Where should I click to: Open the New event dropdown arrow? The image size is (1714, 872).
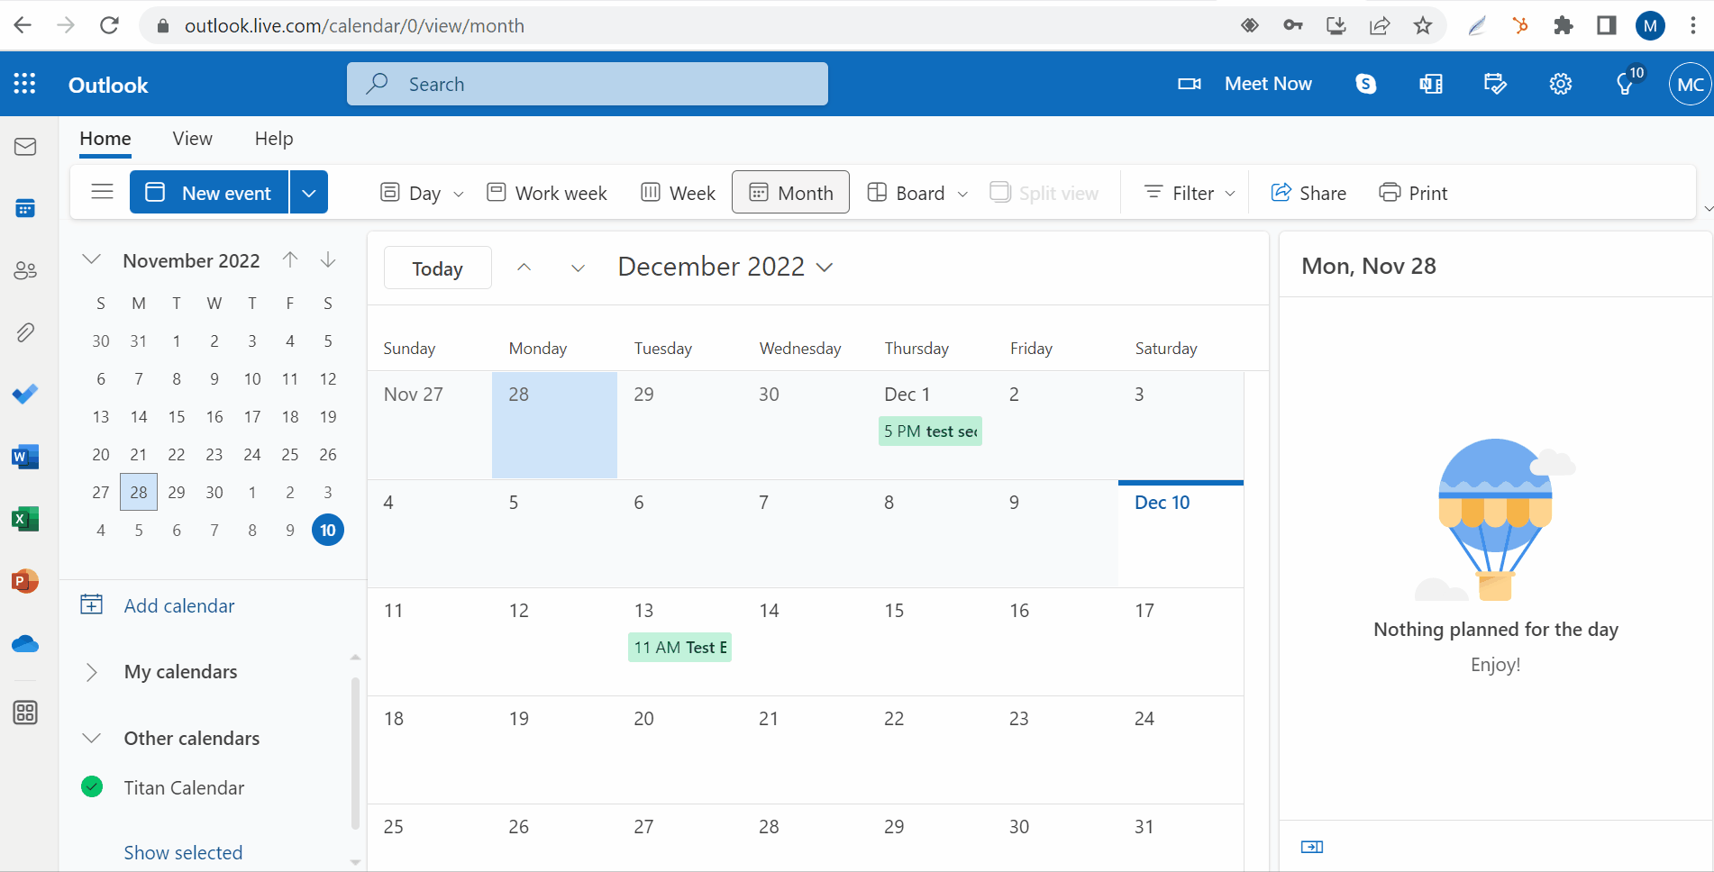click(x=309, y=193)
